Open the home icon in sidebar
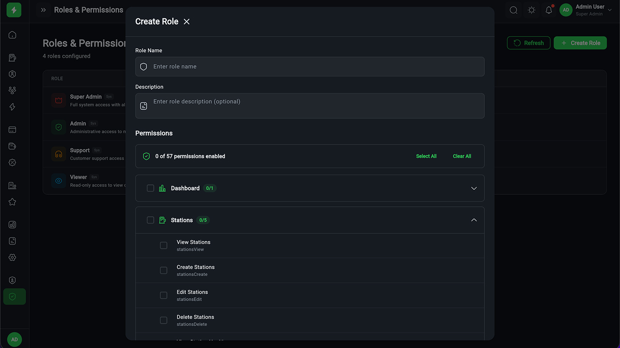Screen dimensions: 620x348 [13, 35]
